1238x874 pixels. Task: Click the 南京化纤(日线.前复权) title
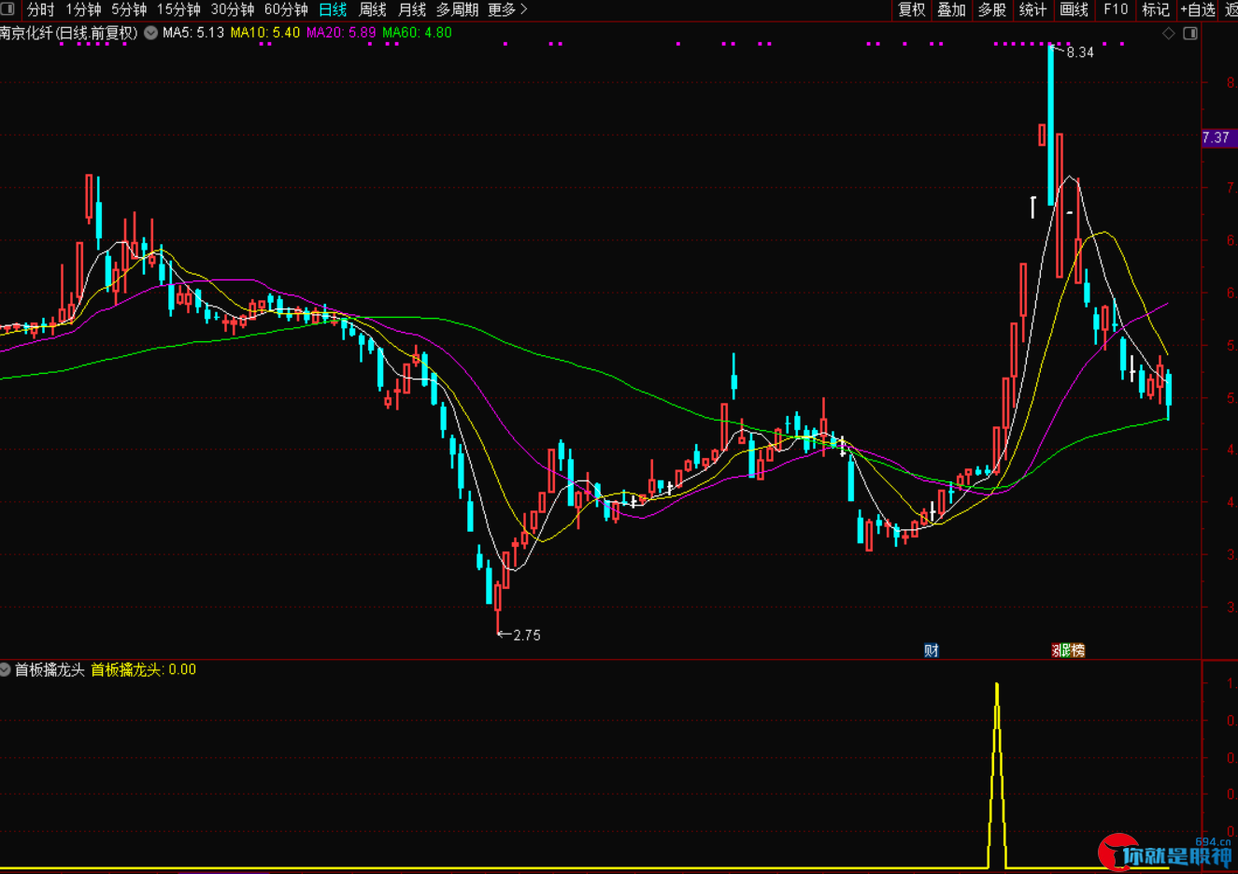[69, 33]
